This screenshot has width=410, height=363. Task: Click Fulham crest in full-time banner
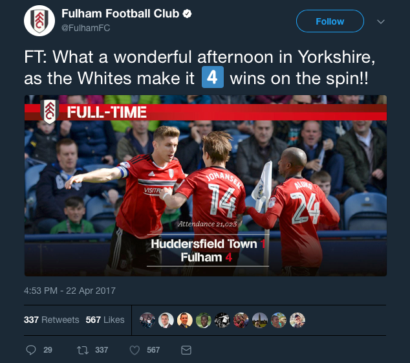tap(50, 111)
